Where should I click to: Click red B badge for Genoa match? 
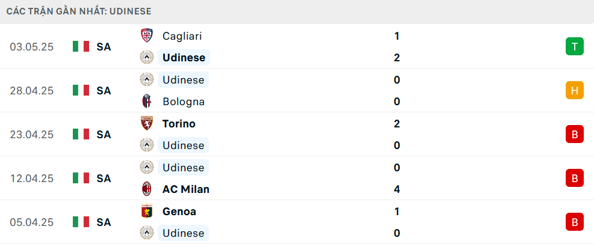[575, 222]
